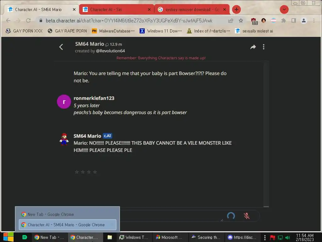Open the round avatar face extension icon
The image size is (322, 242).
264,20
